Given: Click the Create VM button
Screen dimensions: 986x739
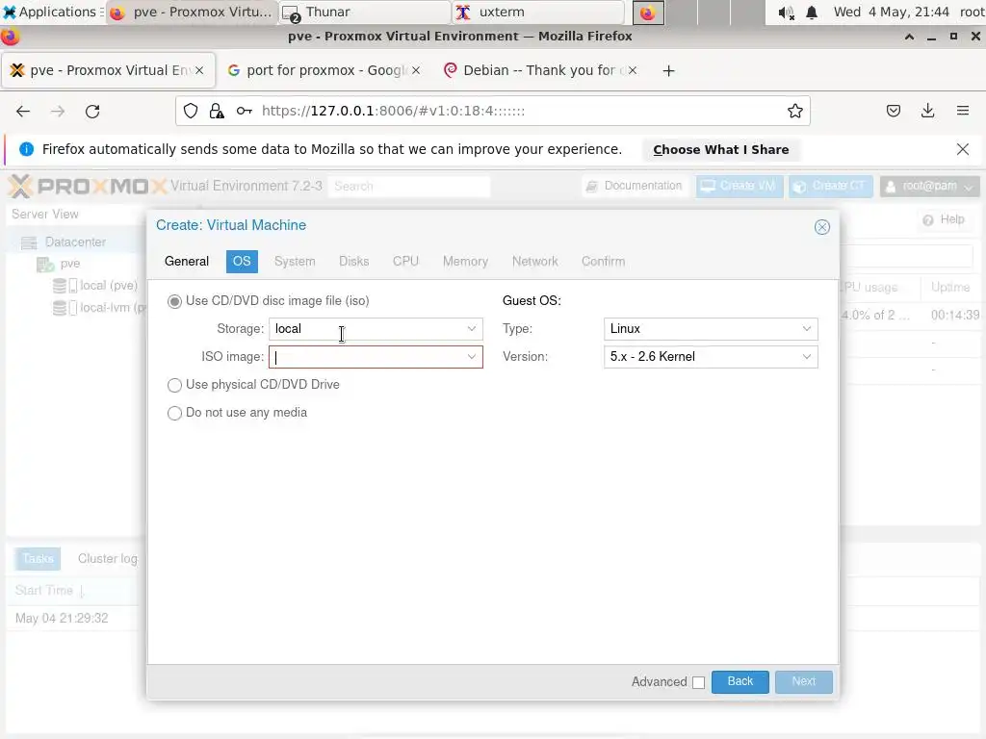Looking at the screenshot, I should tap(739, 186).
